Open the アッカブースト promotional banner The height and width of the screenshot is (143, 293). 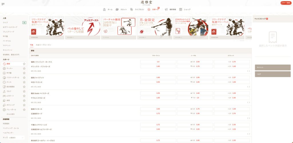[x=82, y=28]
